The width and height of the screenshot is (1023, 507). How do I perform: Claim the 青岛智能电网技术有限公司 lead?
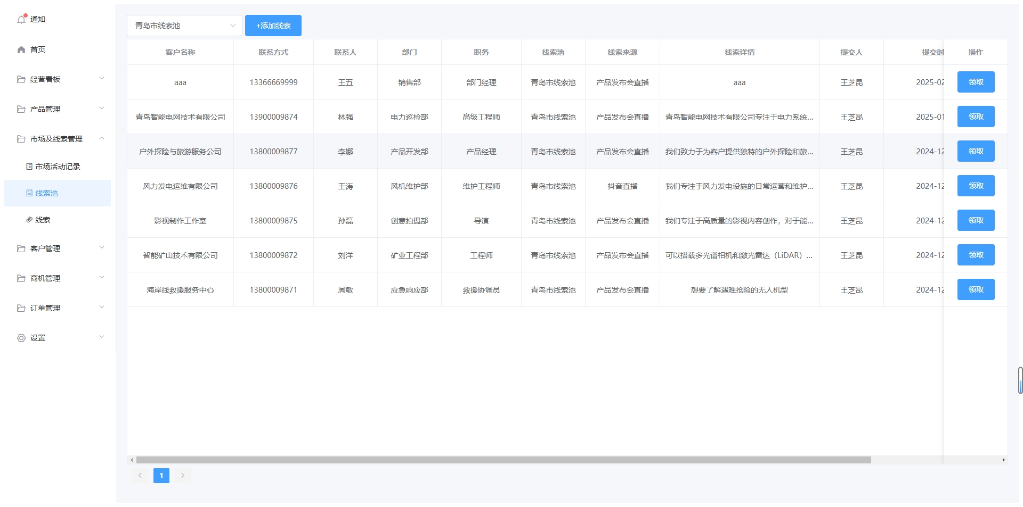[x=976, y=117]
